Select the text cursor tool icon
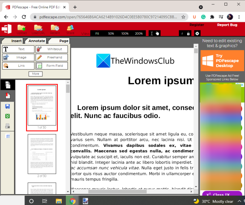Screen dimensions: 245x205 pyautogui.click(x=152, y=34)
